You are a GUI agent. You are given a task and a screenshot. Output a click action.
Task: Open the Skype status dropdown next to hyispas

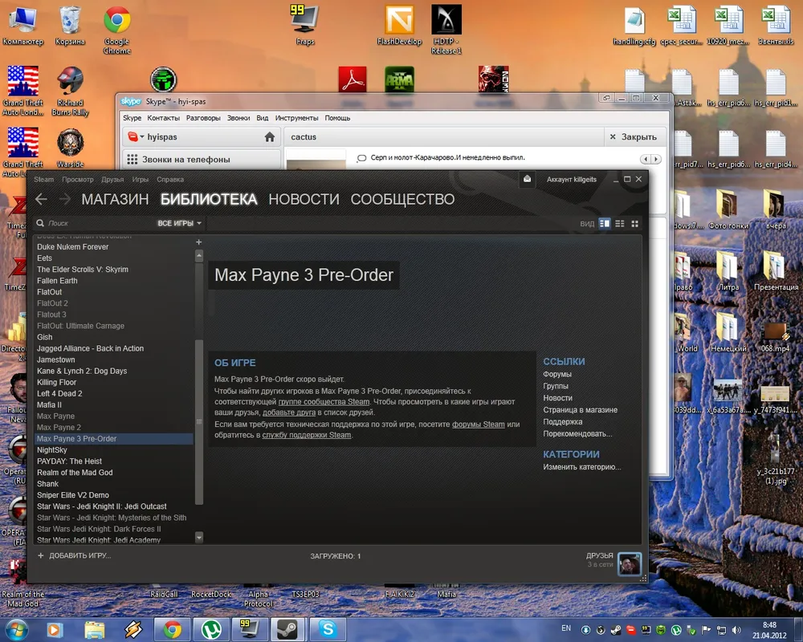coord(142,137)
